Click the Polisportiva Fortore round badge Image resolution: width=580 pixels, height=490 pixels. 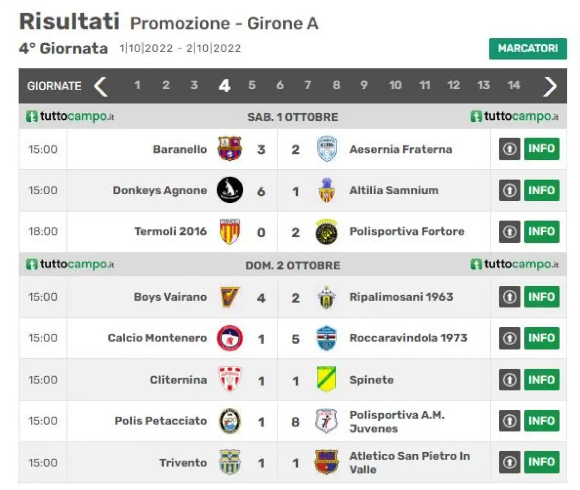326,231
